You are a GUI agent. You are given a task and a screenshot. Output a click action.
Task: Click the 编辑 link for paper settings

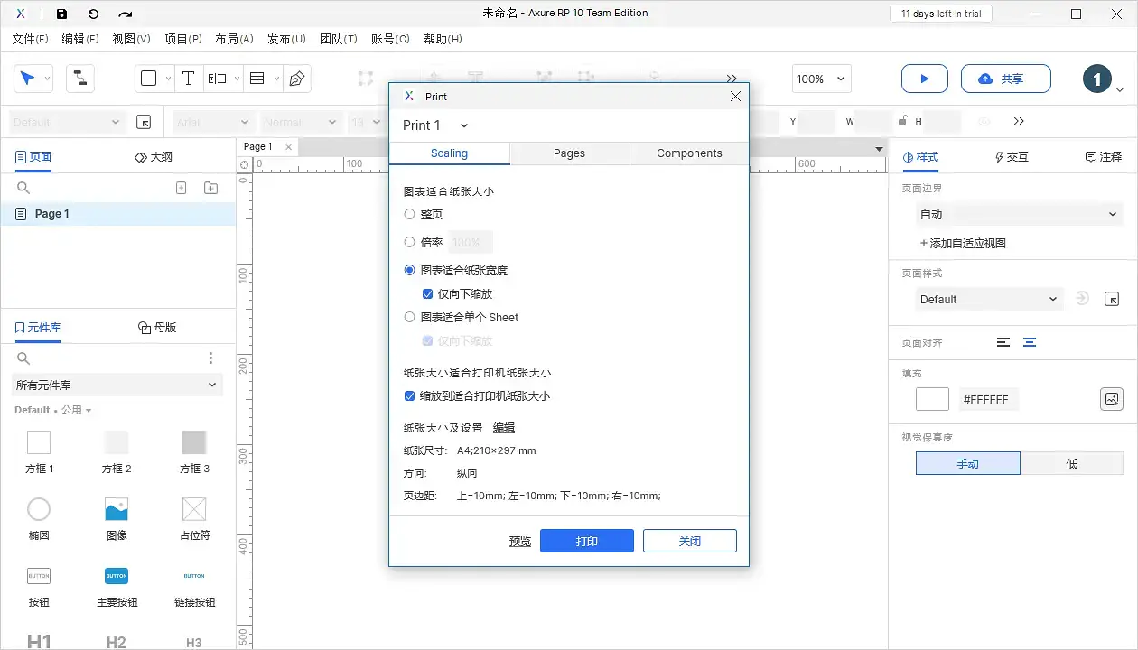click(504, 427)
